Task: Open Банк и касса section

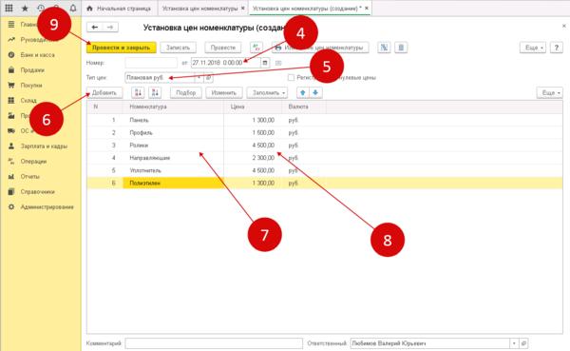Action: (38, 54)
